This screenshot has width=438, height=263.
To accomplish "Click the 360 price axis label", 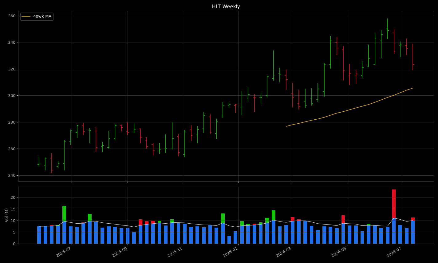I will point(12,16).
